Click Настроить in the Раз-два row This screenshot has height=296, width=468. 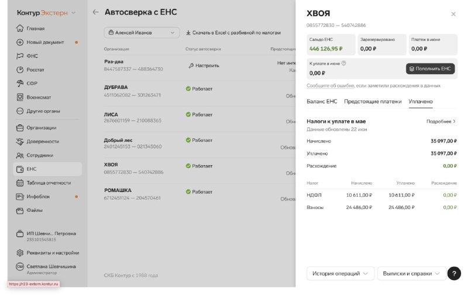pyautogui.click(x=204, y=65)
